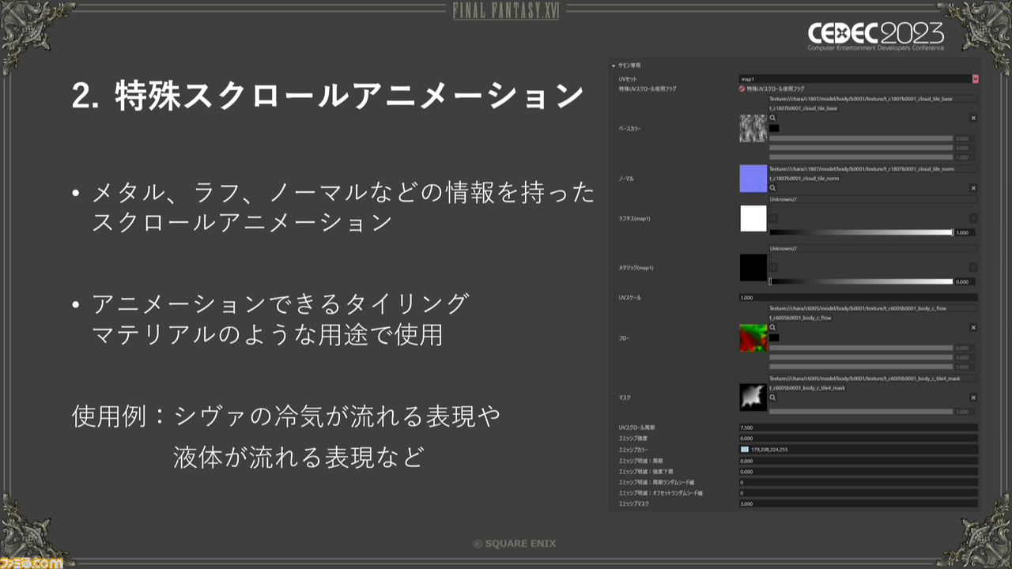Click the マスク texture search magnifier icon
Image resolution: width=1012 pixels, height=569 pixels.
772,398
